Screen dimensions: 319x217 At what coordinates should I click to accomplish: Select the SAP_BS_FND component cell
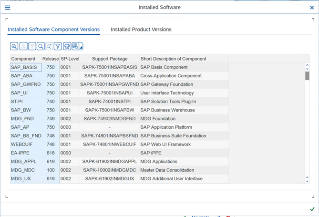point(26,135)
